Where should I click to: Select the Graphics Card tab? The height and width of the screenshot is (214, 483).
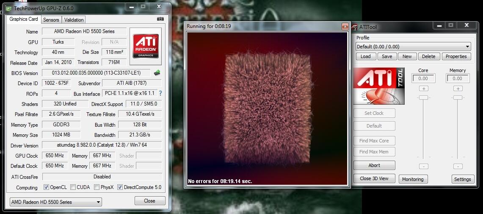click(24, 19)
